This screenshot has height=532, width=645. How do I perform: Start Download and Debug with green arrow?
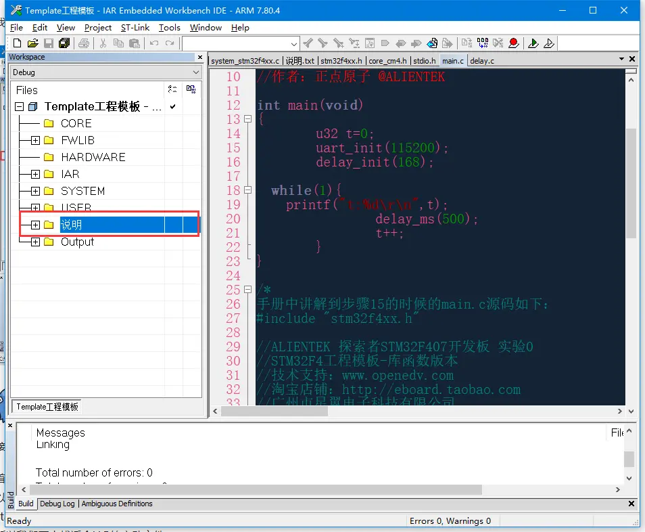click(x=533, y=43)
